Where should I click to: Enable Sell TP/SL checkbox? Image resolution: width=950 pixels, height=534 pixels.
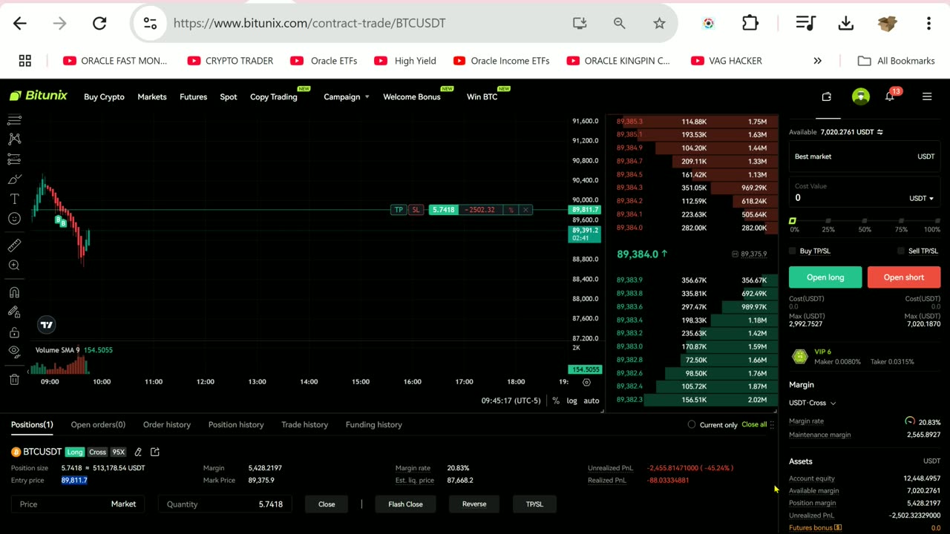[x=901, y=251]
